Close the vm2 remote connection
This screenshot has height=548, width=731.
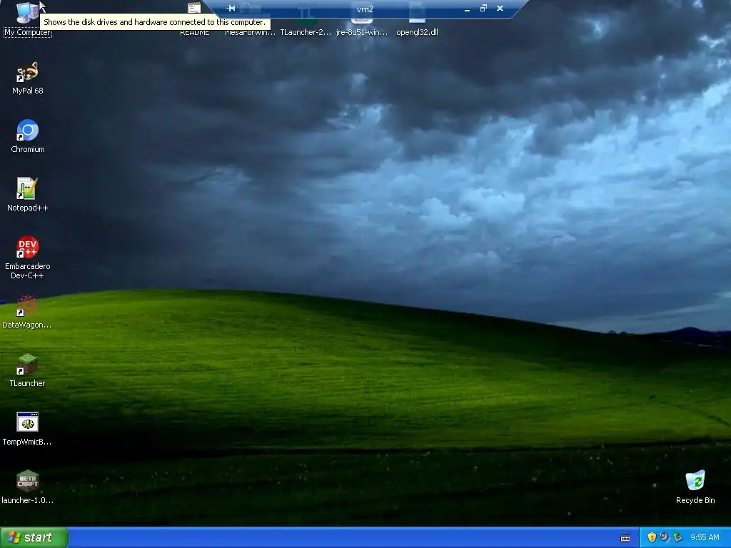pos(500,9)
